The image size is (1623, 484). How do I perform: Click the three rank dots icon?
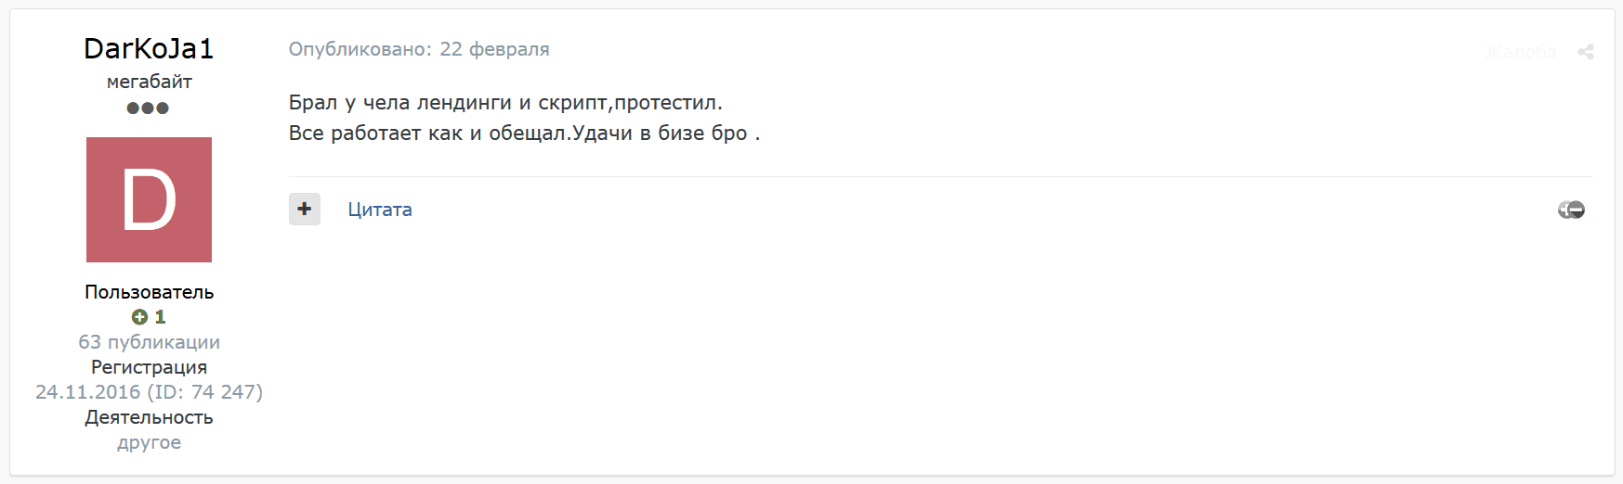148,108
